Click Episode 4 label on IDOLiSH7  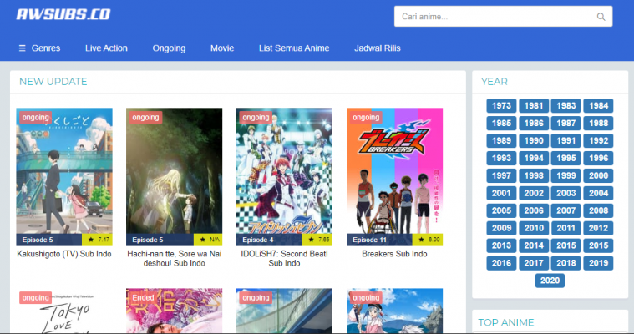(258, 240)
